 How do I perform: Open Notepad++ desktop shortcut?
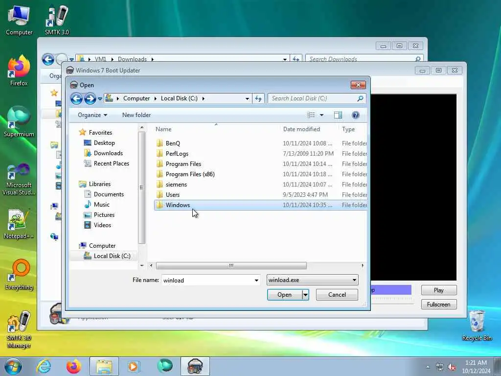click(x=19, y=224)
